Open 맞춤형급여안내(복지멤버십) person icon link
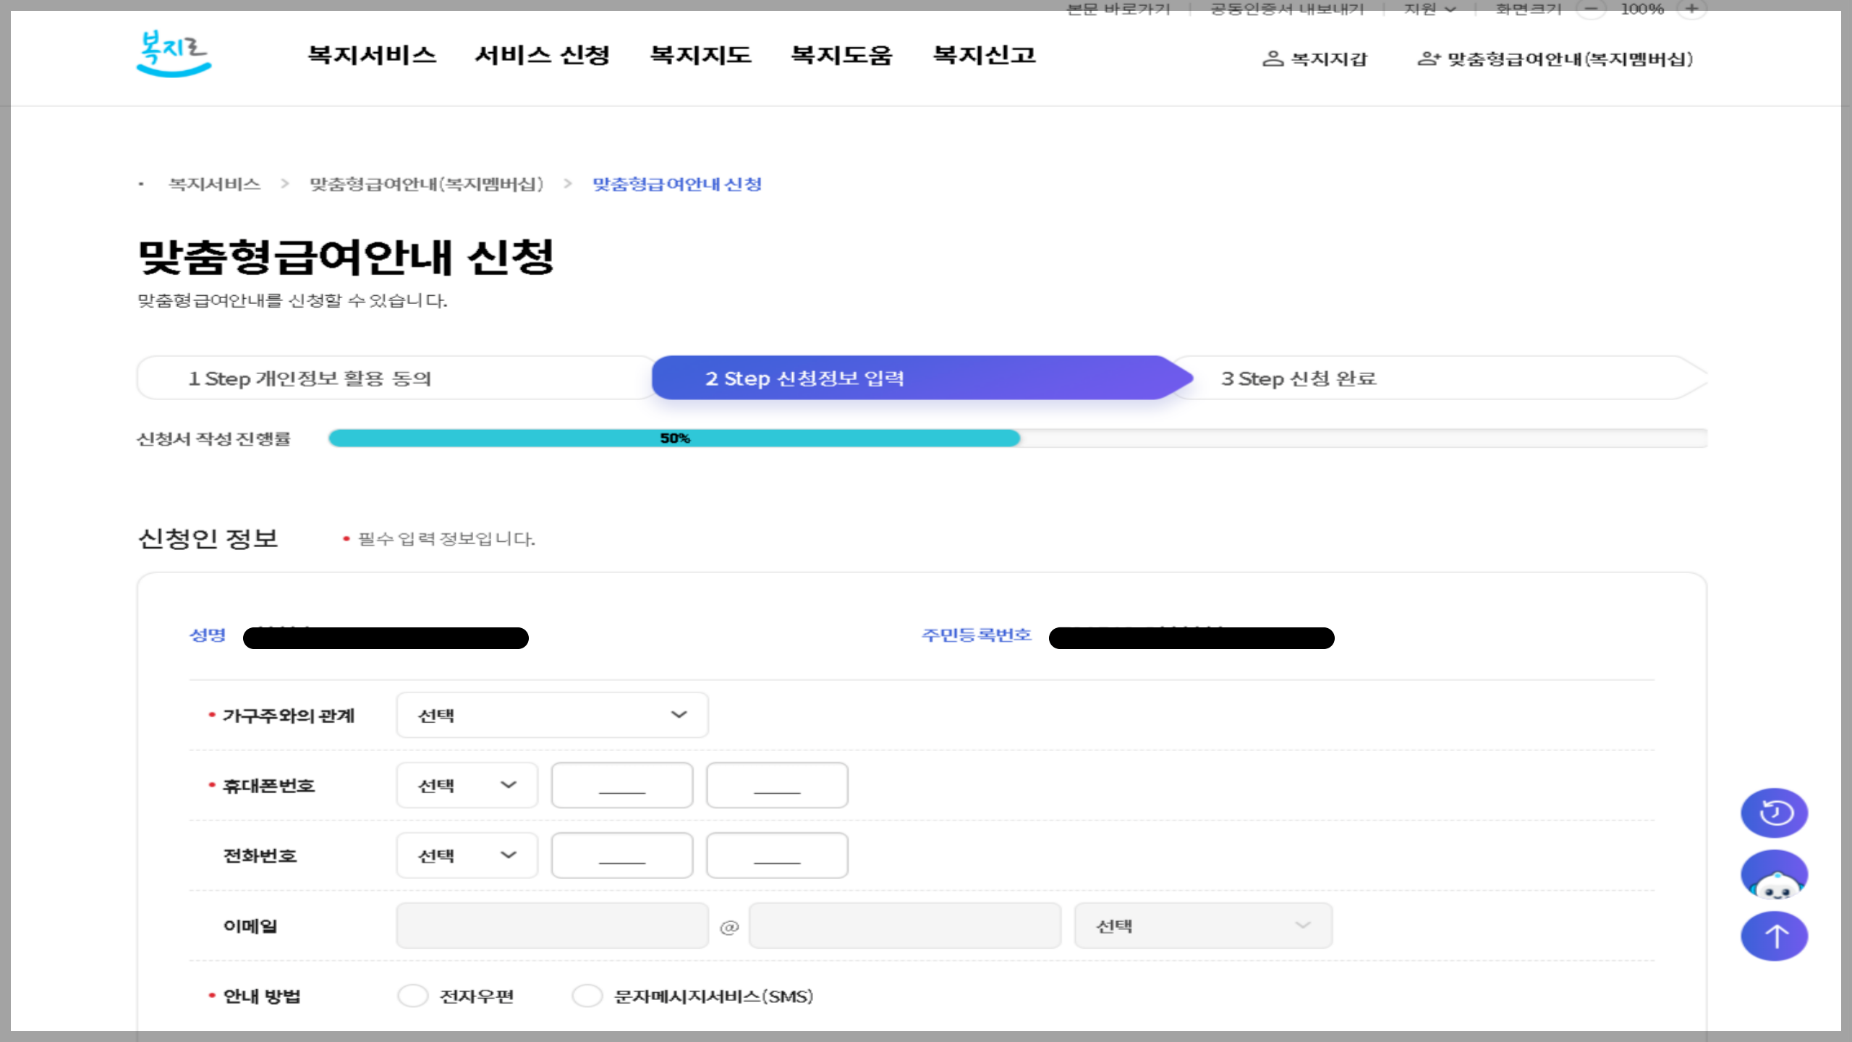1852x1042 pixels. pos(1429,59)
